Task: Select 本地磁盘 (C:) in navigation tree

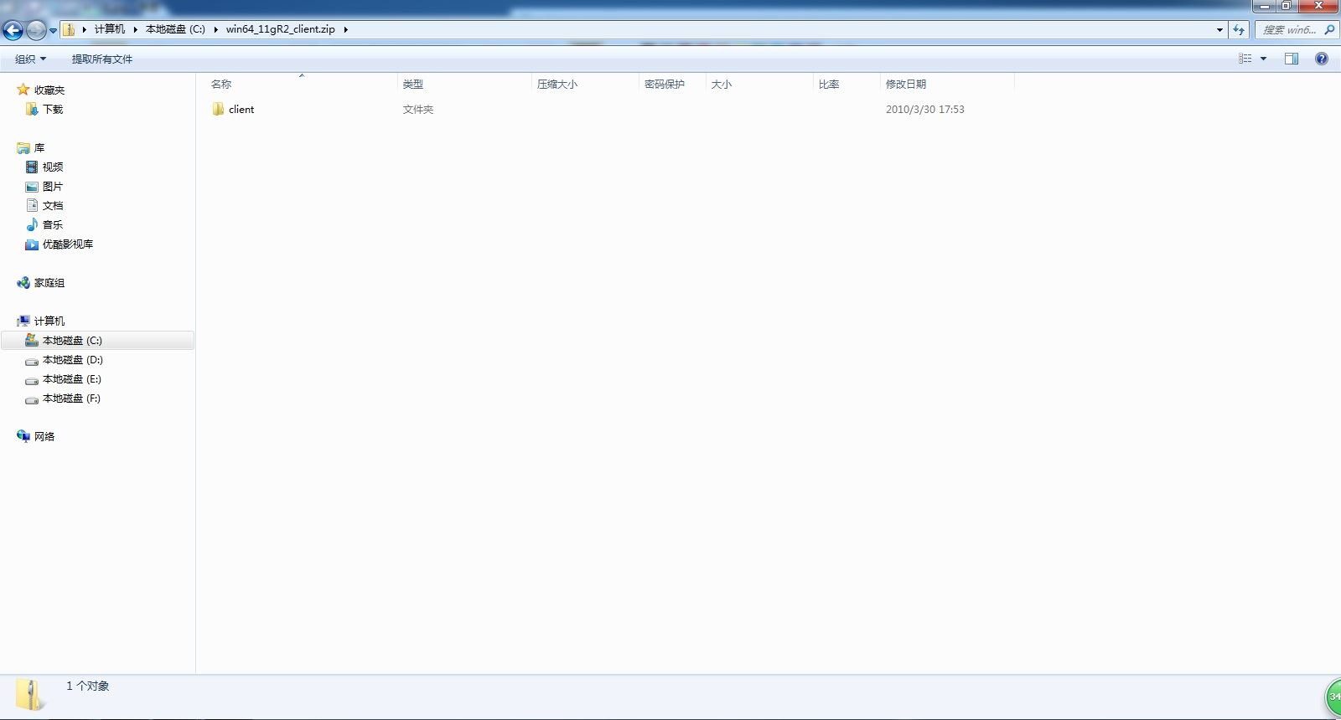Action: (x=72, y=340)
